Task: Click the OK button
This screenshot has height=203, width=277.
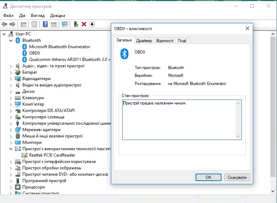Action: tap(208, 177)
